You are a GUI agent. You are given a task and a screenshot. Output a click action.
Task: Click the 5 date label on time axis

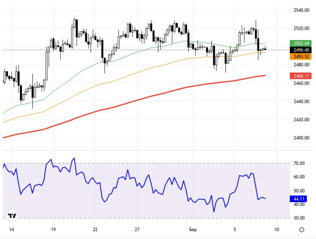[235, 230]
